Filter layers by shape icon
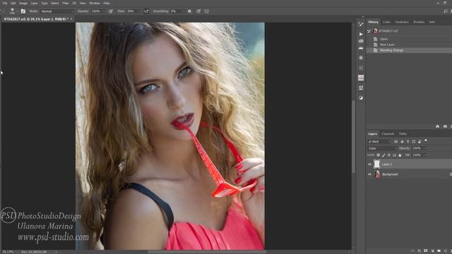This screenshot has width=452, height=254. (414, 141)
